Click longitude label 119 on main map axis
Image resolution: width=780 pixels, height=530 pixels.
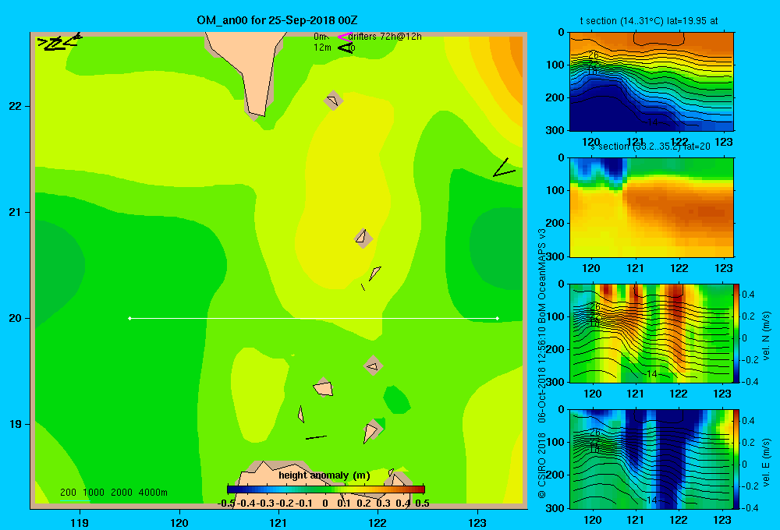(x=80, y=523)
